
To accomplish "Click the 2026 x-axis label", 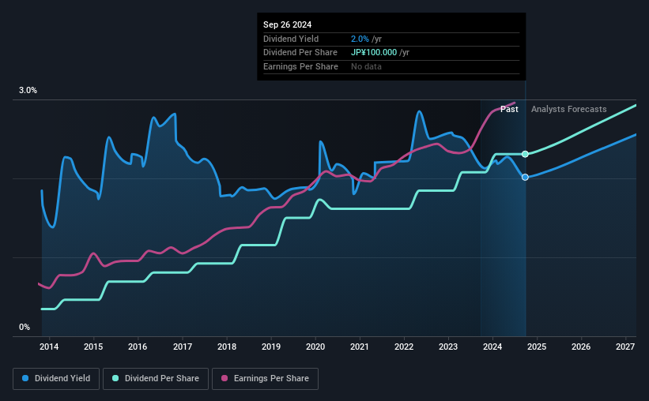I will (x=581, y=347).
